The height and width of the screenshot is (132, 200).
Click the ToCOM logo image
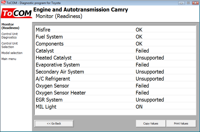pyautogui.click(x=16, y=13)
